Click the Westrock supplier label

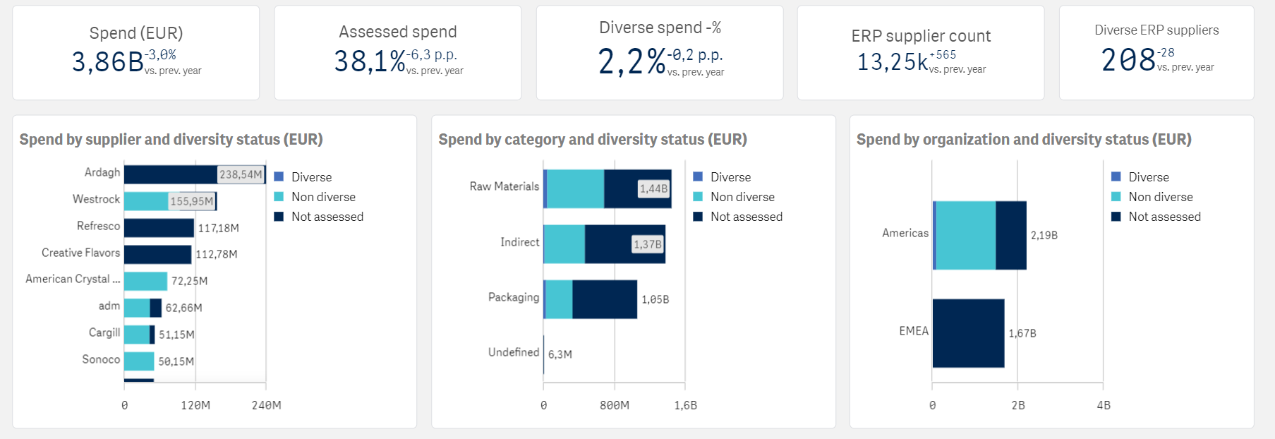pyautogui.click(x=96, y=200)
